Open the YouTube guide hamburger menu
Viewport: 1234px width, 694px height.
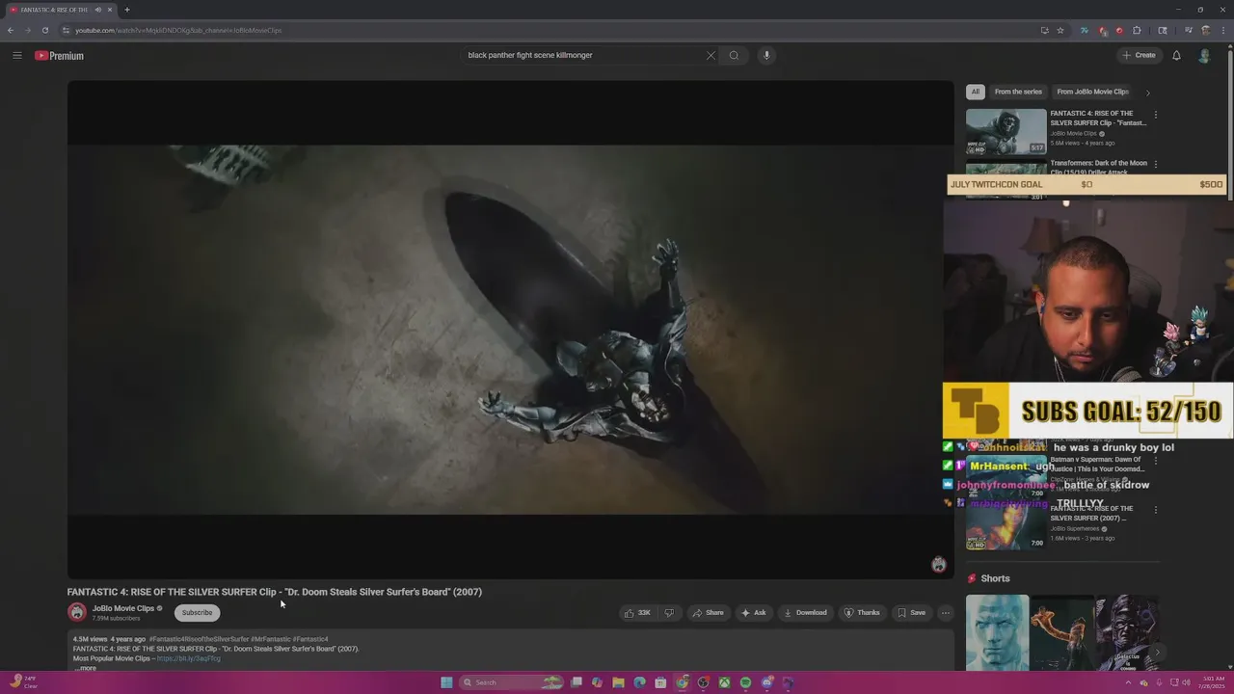tap(17, 55)
